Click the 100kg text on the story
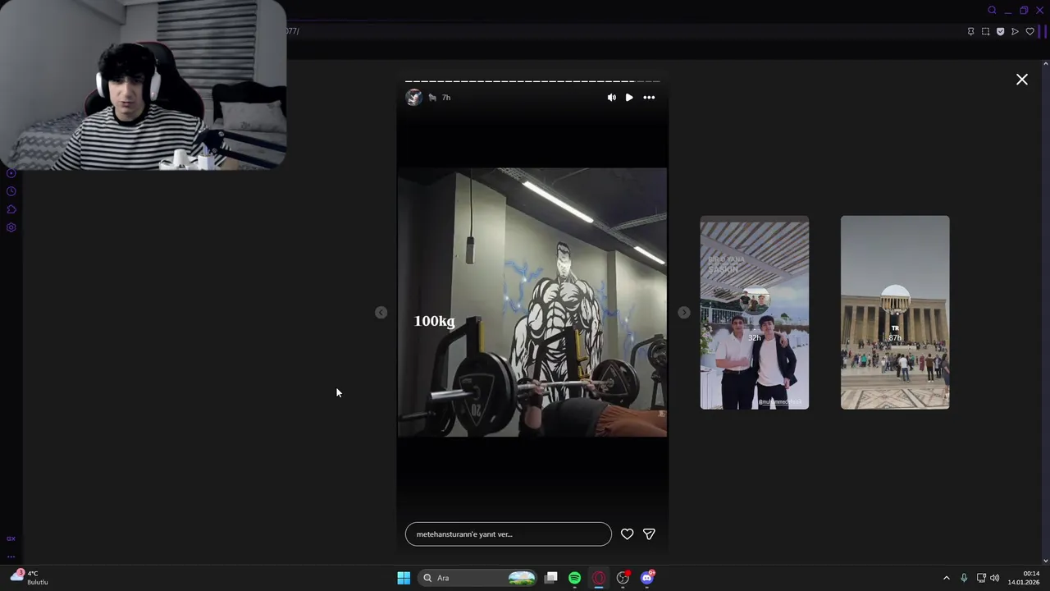Screen dimensions: 1050x591 pyautogui.click(x=434, y=322)
